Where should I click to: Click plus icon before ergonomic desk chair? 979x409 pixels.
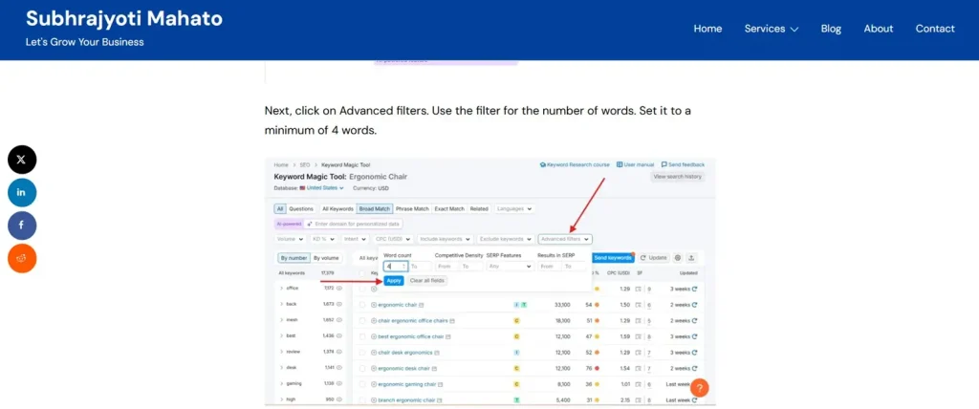(374, 369)
